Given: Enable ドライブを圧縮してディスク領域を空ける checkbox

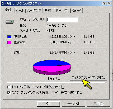Looking at the screenshot, I should click(x=9, y=87).
